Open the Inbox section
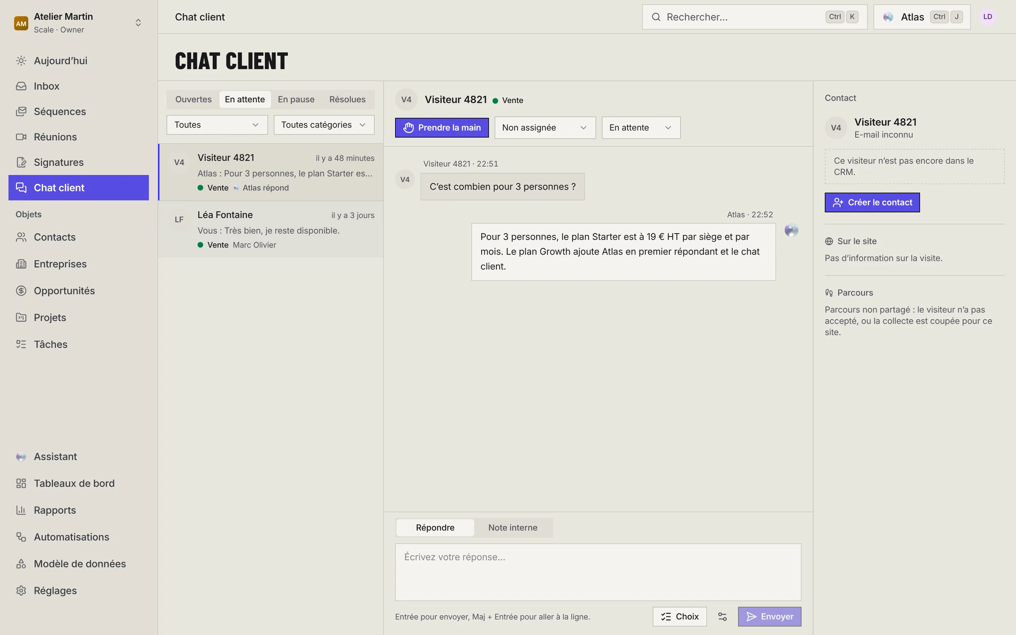 coord(79,86)
